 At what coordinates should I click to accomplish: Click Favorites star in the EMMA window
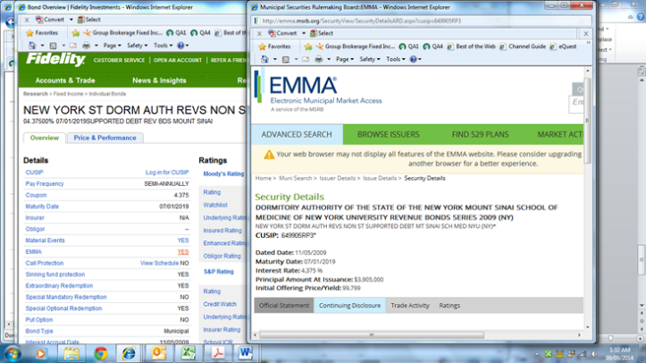(274, 46)
